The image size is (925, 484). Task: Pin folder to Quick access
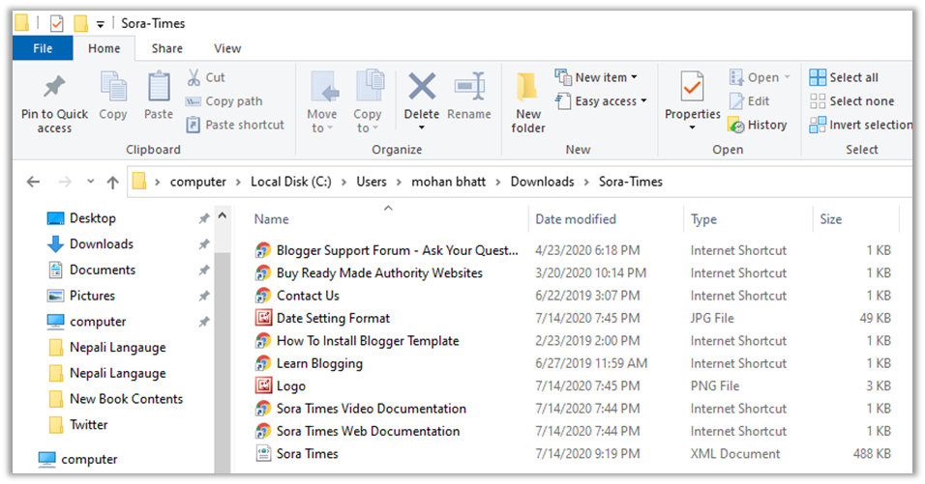point(54,103)
